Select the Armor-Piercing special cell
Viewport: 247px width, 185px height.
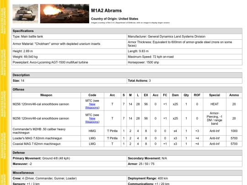[x=215, y=118]
